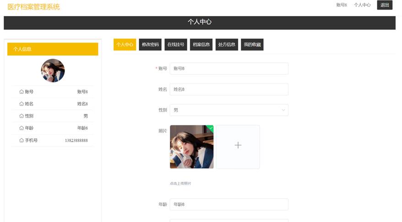Image resolution: width=402 pixels, height=222 pixels.
Task: Open the 在线挂号 tab
Action: click(176, 44)
